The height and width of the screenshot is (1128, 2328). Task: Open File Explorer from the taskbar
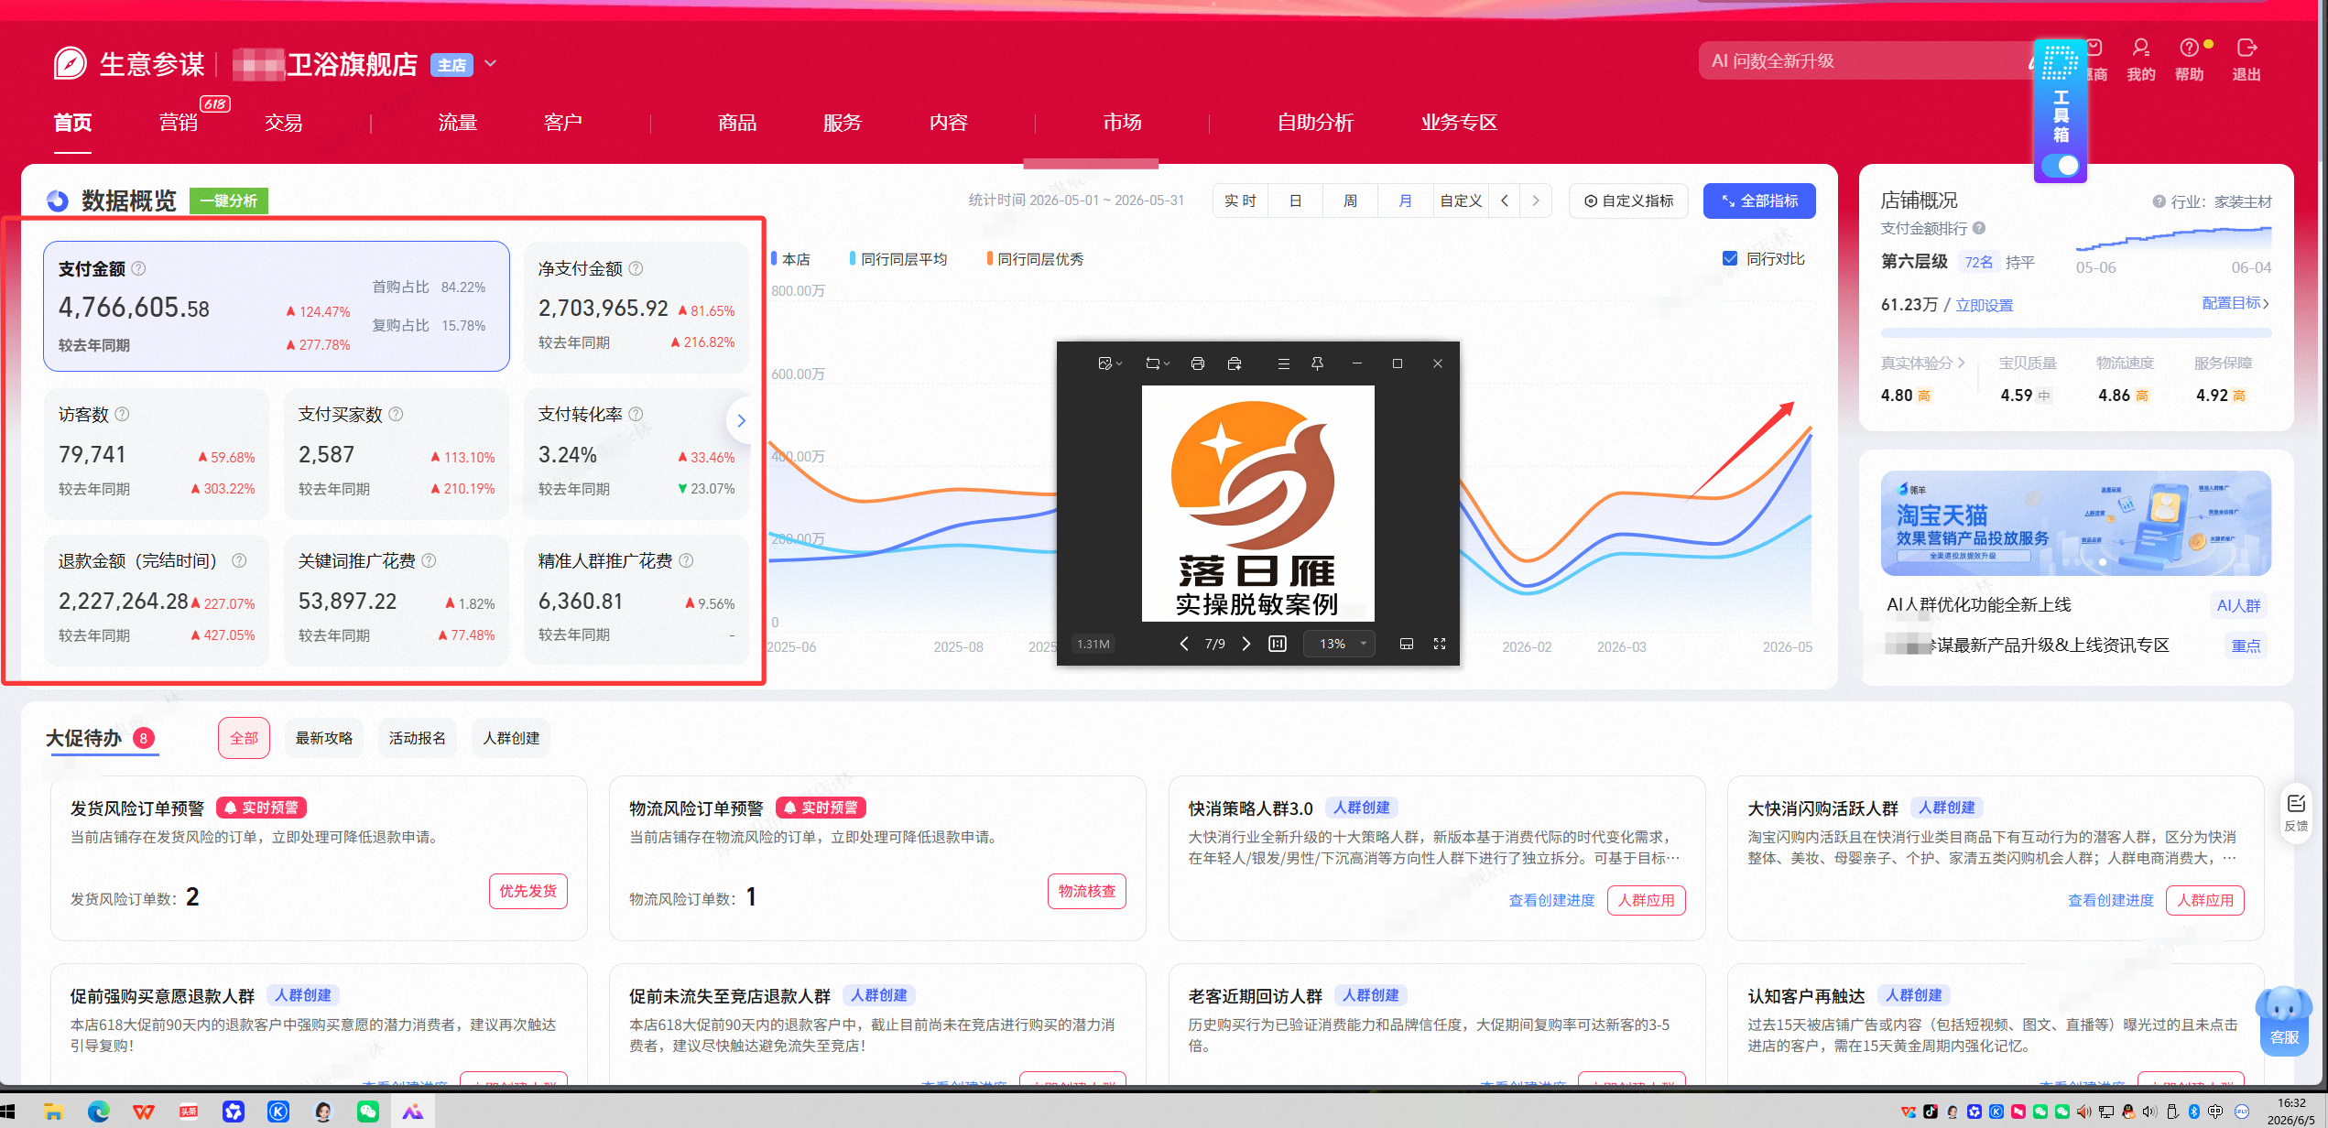[x=53, y=1112]
